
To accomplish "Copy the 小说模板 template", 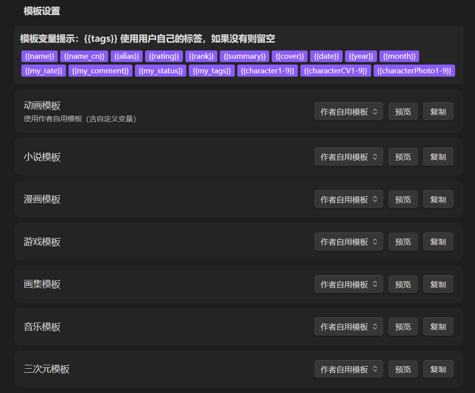I will click(438, 157).
